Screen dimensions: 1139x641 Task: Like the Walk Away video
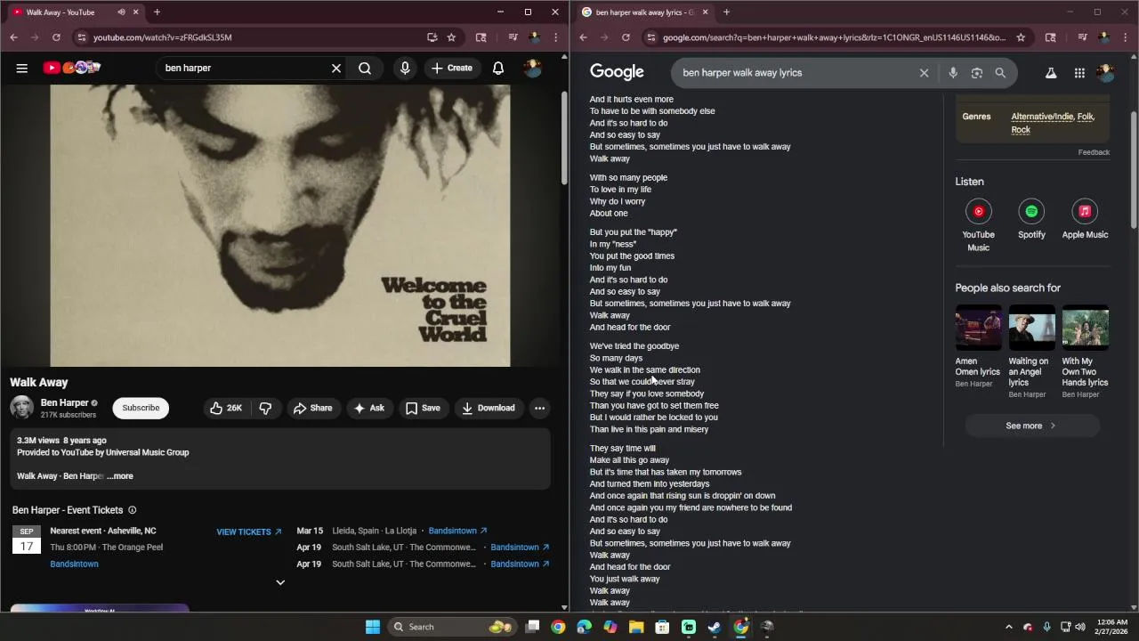click(225, 408)
